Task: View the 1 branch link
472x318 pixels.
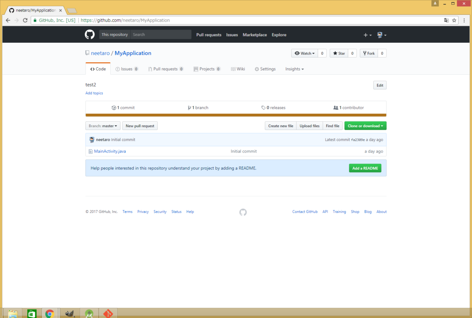Action: click(x=198, y=108)
